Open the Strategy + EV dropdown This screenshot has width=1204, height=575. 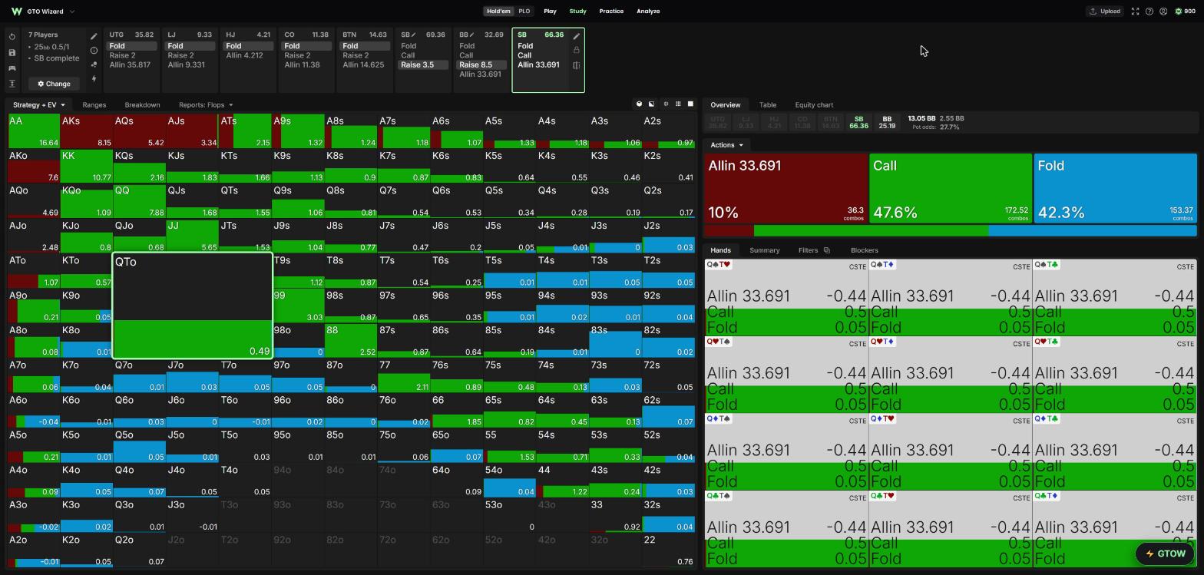[38, 105]
